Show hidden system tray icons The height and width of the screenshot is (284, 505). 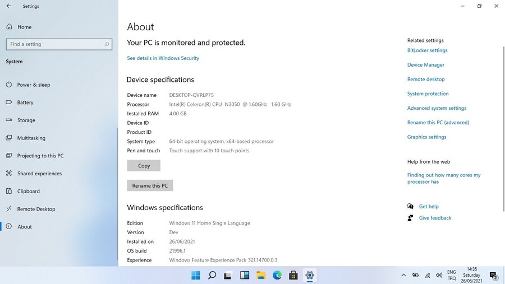point(403,275)
